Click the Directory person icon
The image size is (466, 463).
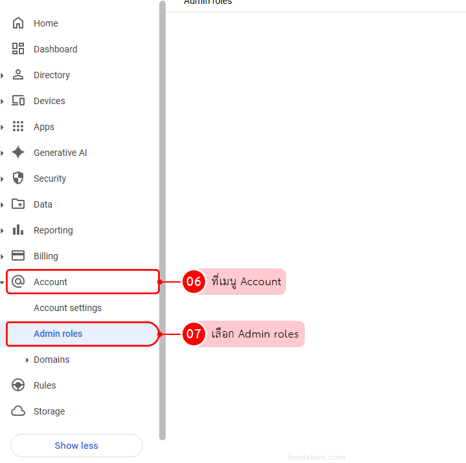coord(18,75)
